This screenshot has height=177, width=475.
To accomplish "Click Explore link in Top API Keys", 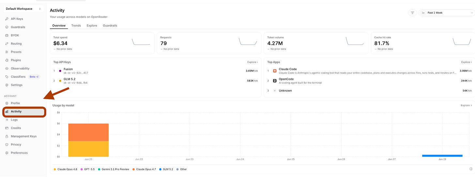I will pos(253,62).
